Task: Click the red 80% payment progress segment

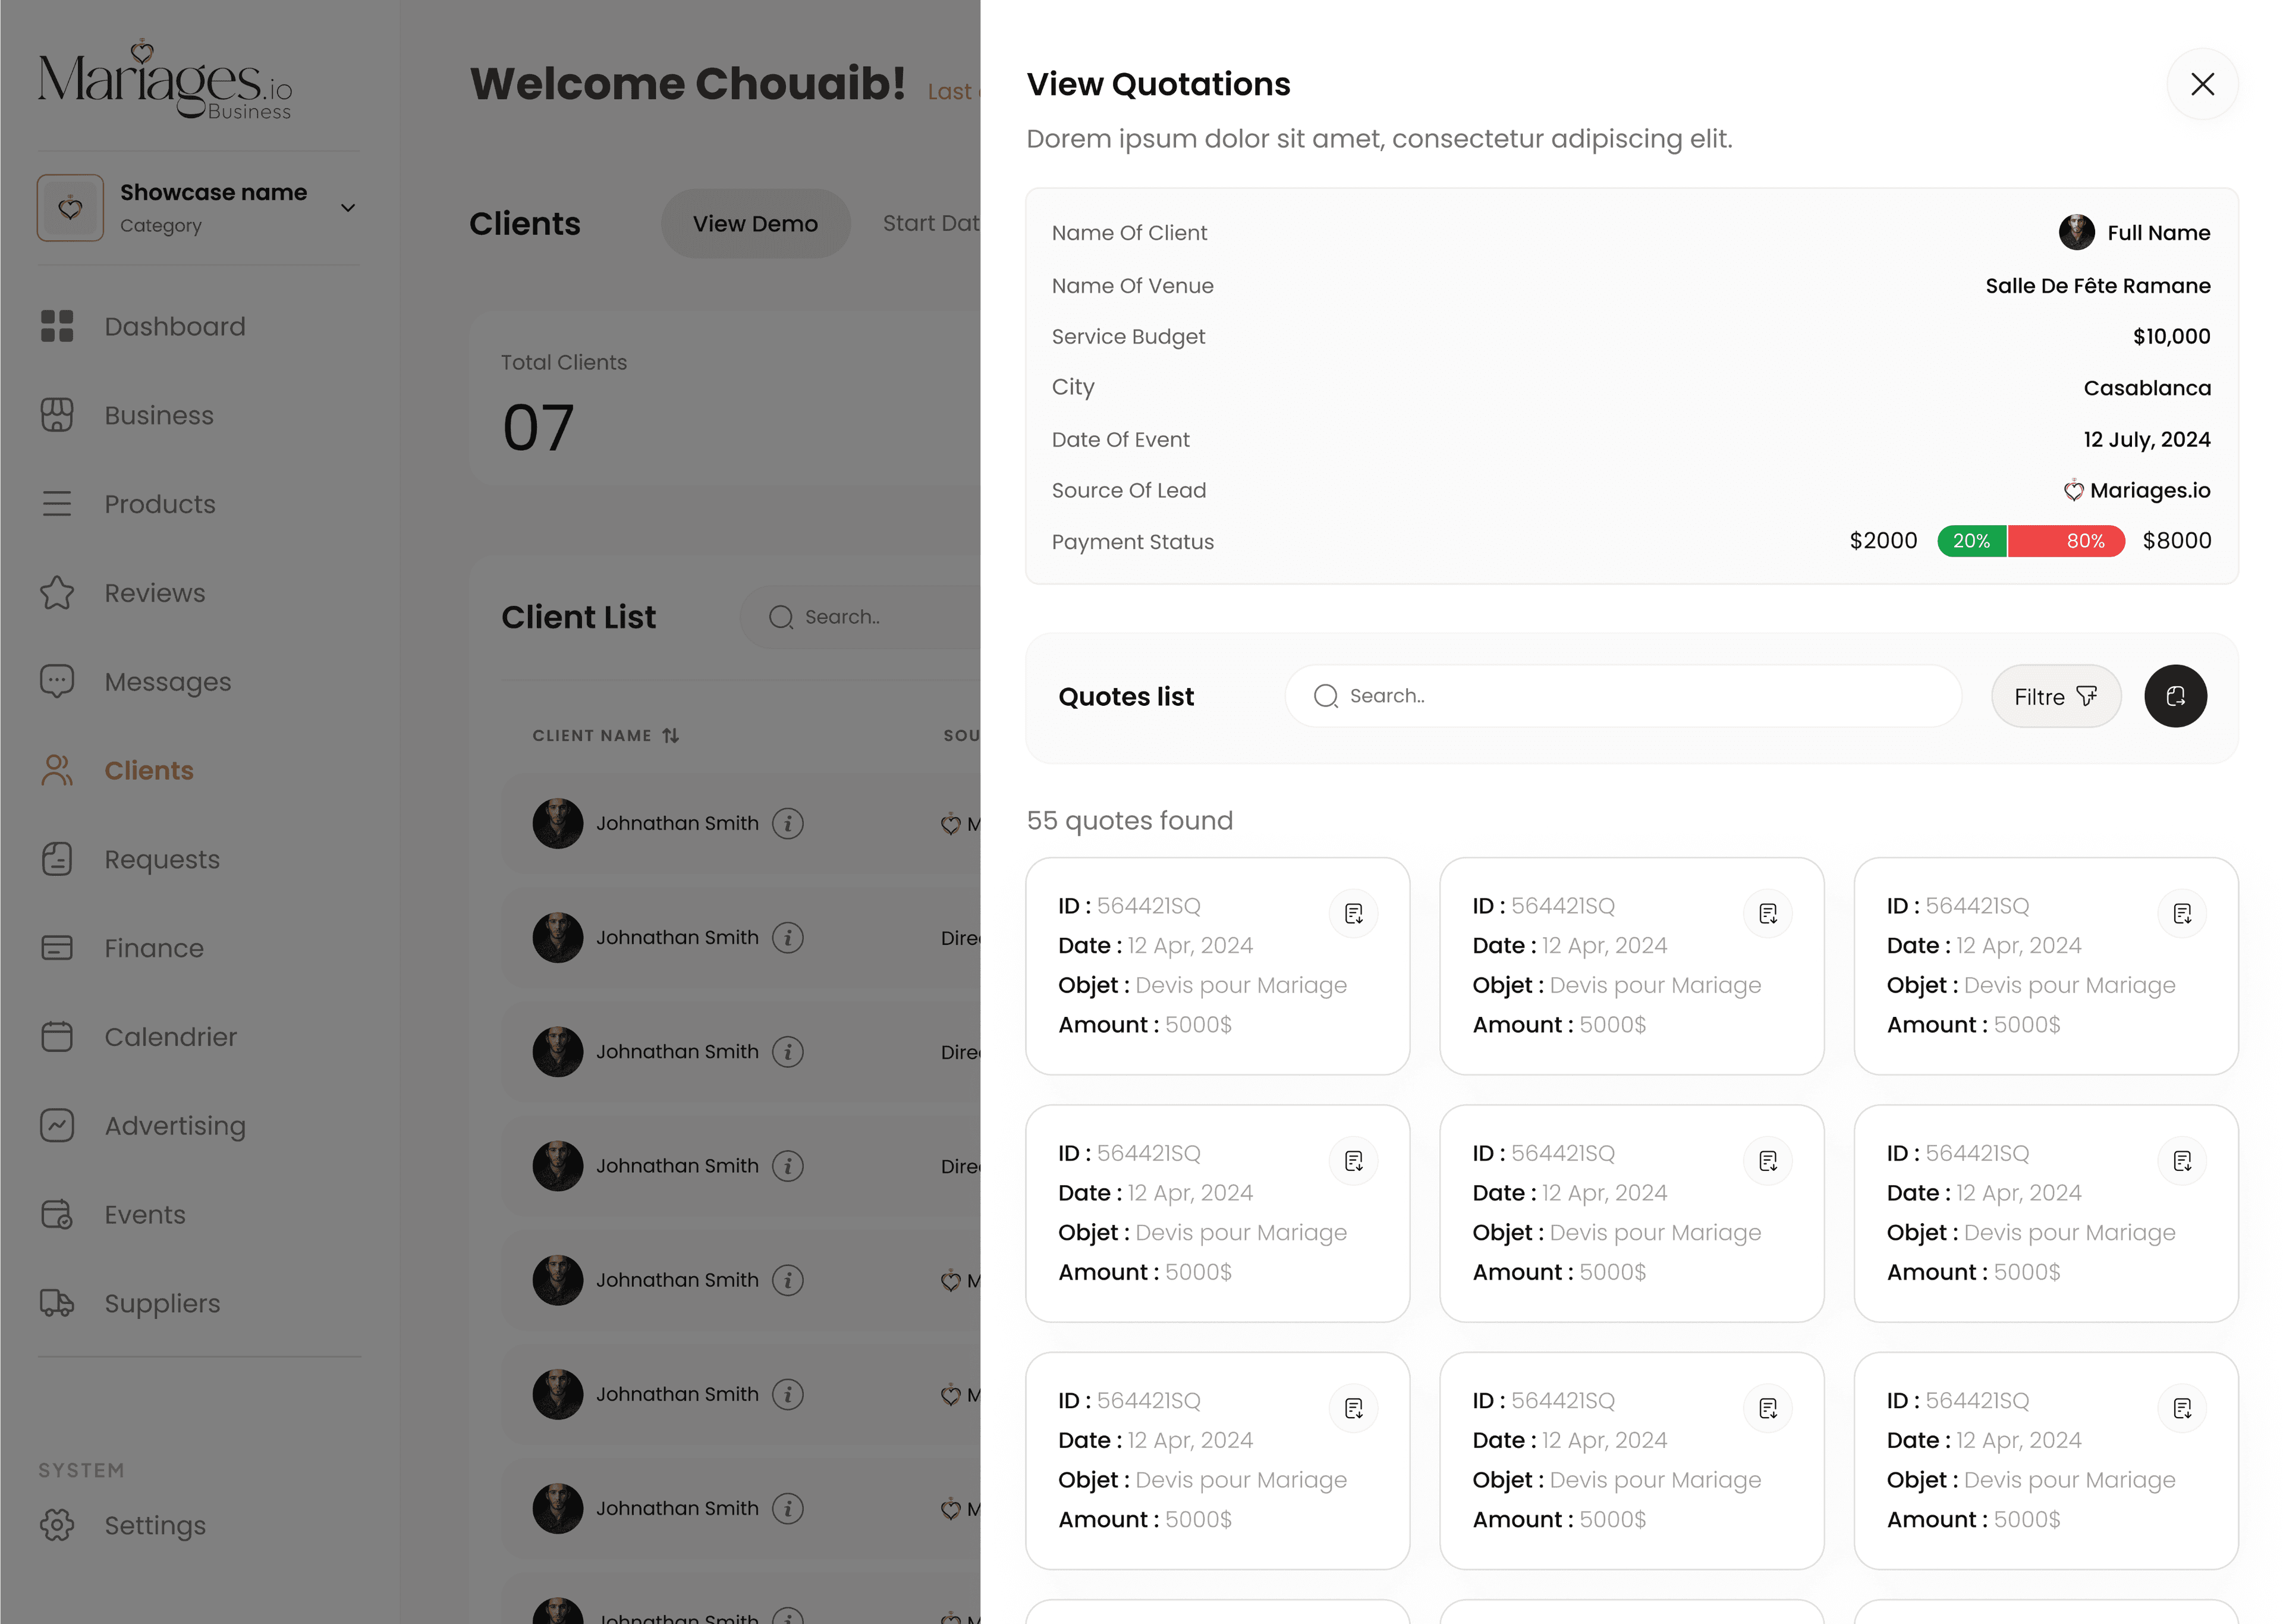Action: coord(2065,541)
